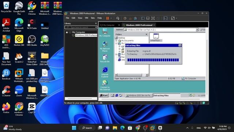Select Bandicut desktop icon
Screen dimensions: 234x132
click(6, 74)
